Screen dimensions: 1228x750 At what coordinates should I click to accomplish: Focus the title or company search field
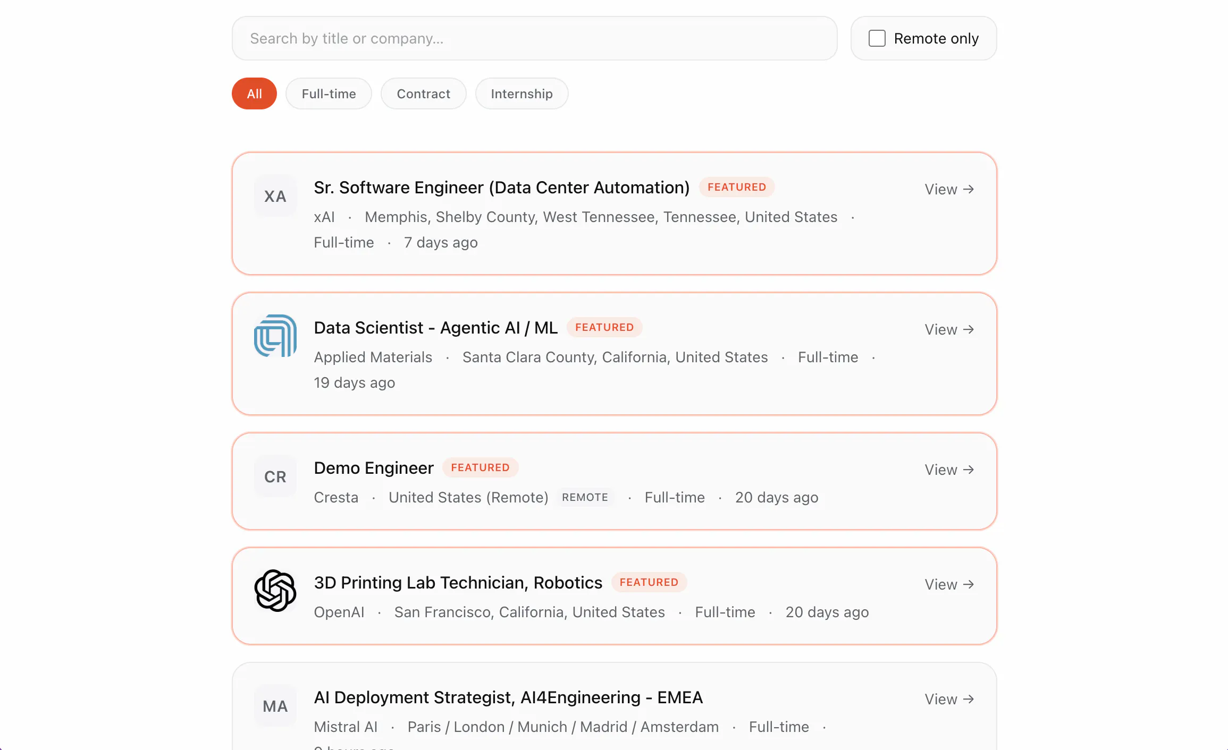(x=535, y=38)
